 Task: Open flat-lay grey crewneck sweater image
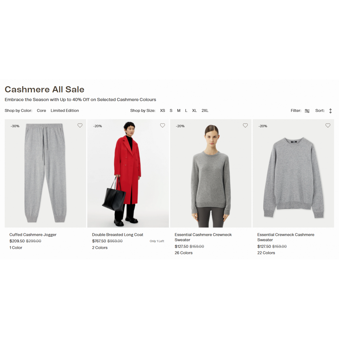pyautogui.click(x=293, y=173)
